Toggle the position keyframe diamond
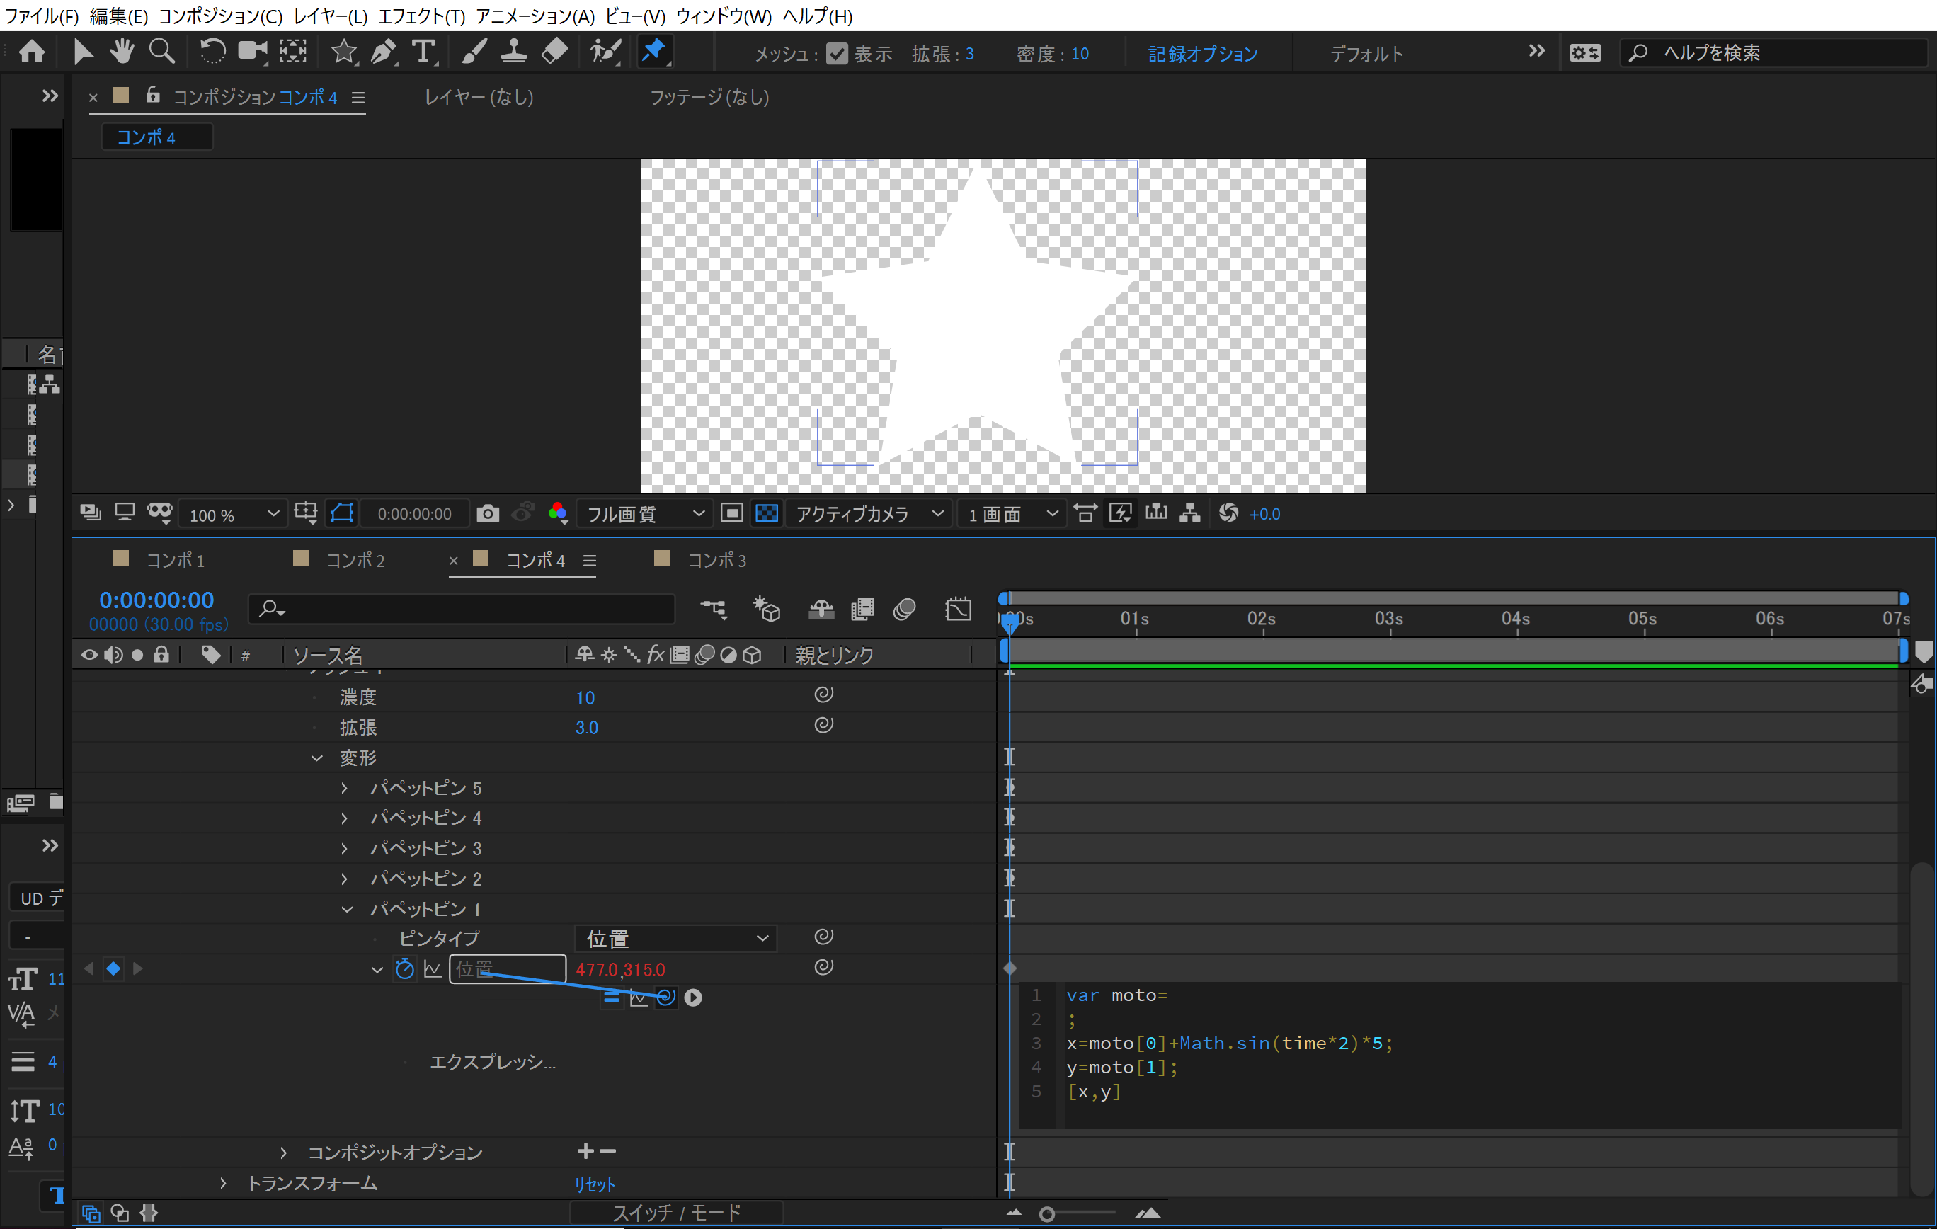The width and height of the screenshot is (1937, 1229). tap(113, 968)
